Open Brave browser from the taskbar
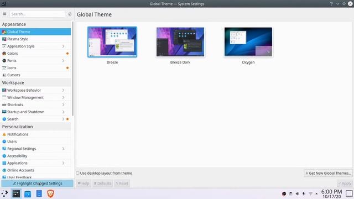Image resolution: width=354 pixels, height=199 pixels. pyautogui.click(x=50, y=193)
